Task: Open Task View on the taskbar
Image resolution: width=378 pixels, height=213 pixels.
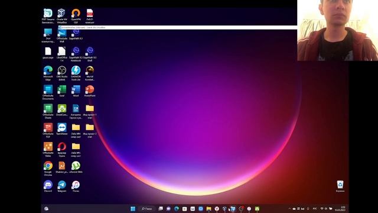Action: click(x=161, y=209)
